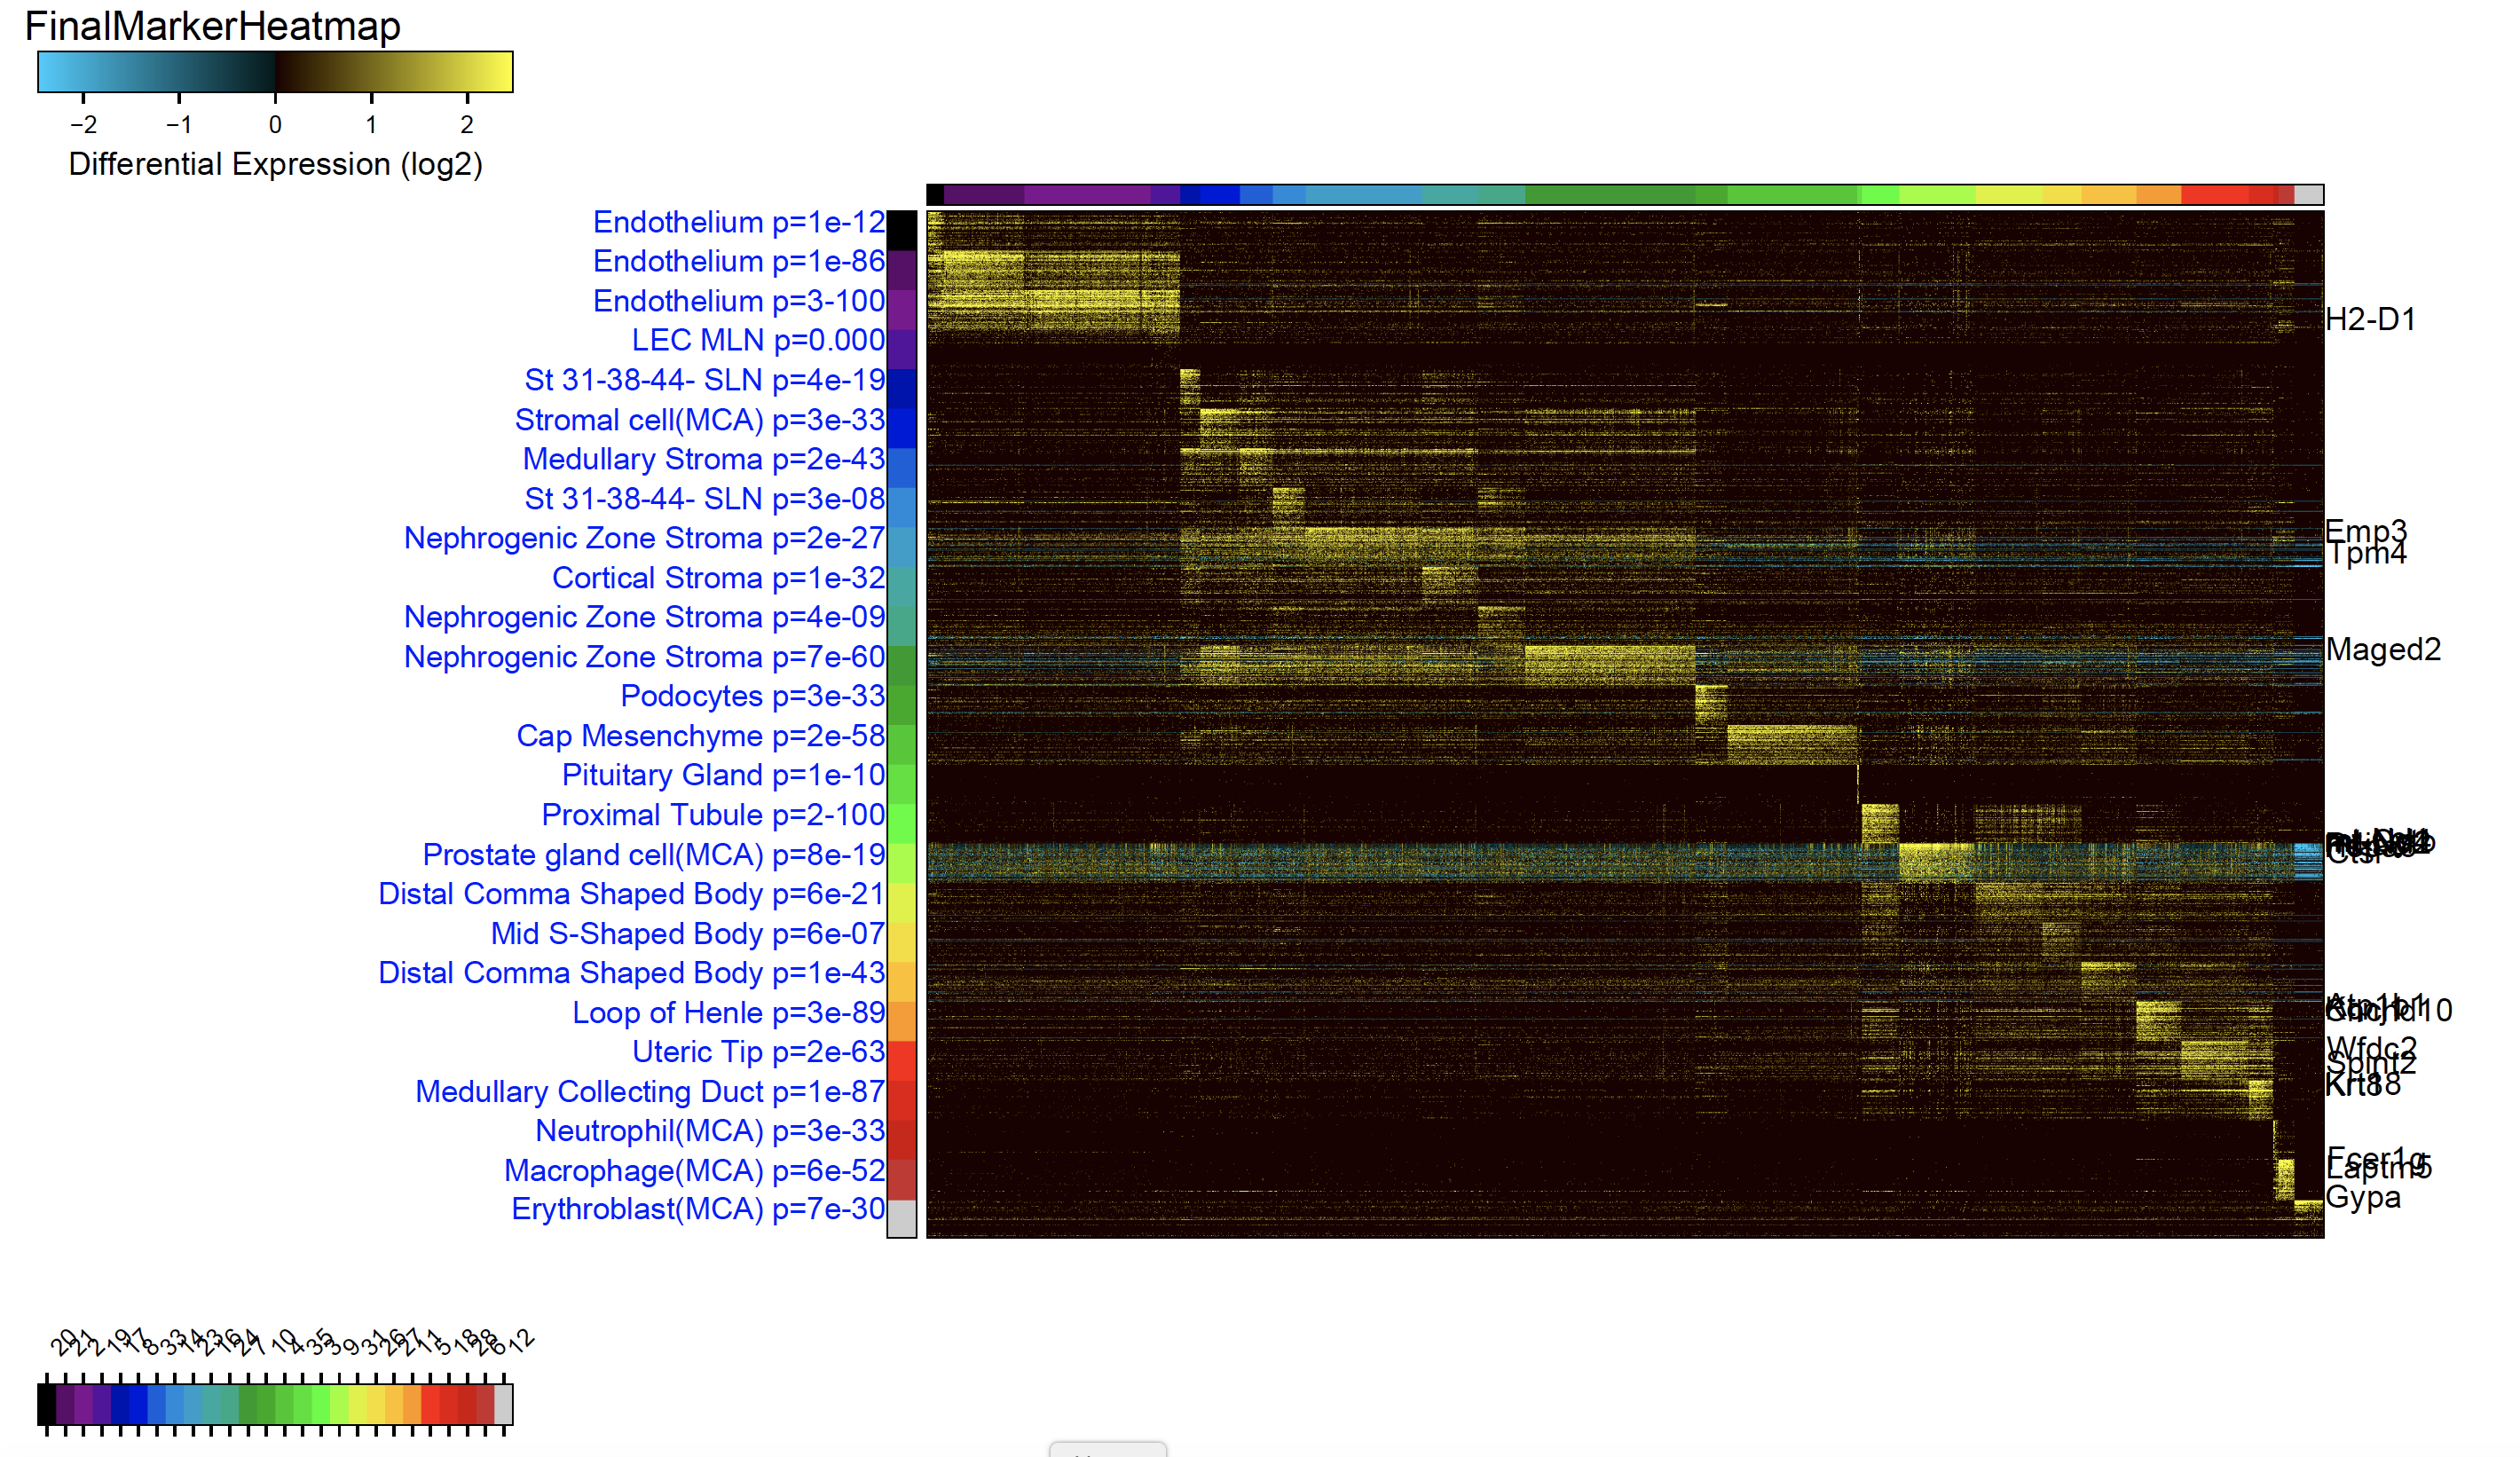
Task: Click black swatch beside Endothelium p=1e-12 row
Action: click(x=902, y=231)
